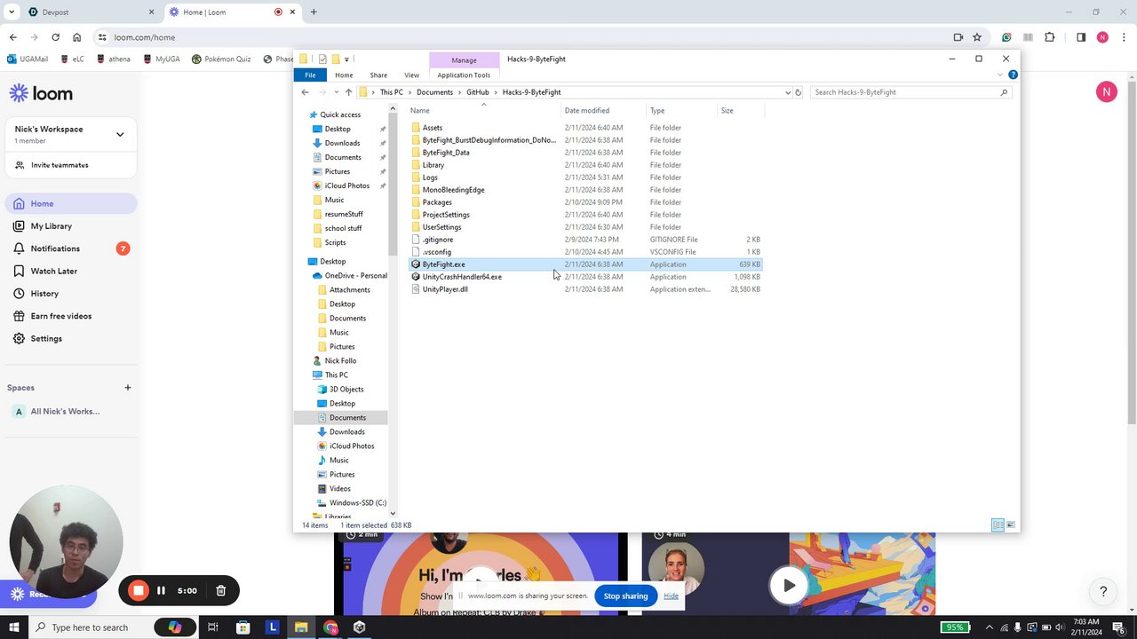Screen dimensions: 1137x639
Task: Open Microsoft Store from the taskbar
Action: [243, 627]
